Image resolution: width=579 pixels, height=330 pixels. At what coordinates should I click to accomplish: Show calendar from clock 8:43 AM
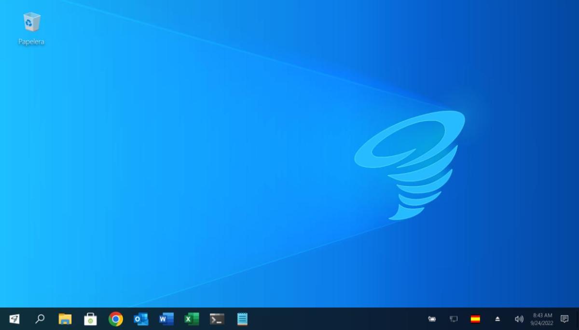542,319
